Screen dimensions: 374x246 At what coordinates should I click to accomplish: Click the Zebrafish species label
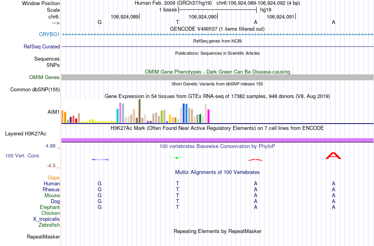[49, 225]
